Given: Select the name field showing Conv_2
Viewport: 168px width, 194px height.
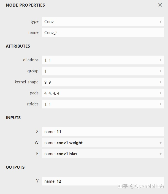Looking at the screenshot, I should 103,32.
